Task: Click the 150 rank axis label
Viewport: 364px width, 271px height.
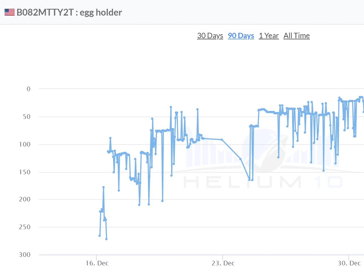Action: (25, 172)
